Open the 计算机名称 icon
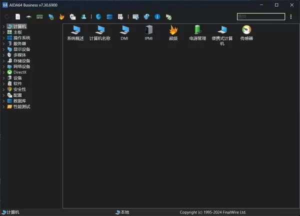300x216 pixels. [100, 30]
